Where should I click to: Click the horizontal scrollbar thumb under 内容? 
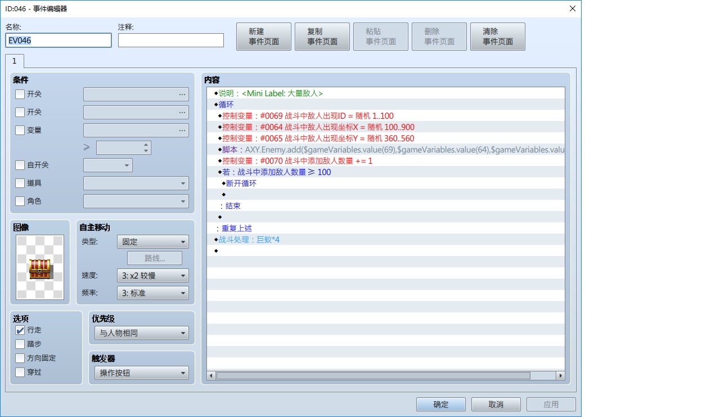point(373,375)
